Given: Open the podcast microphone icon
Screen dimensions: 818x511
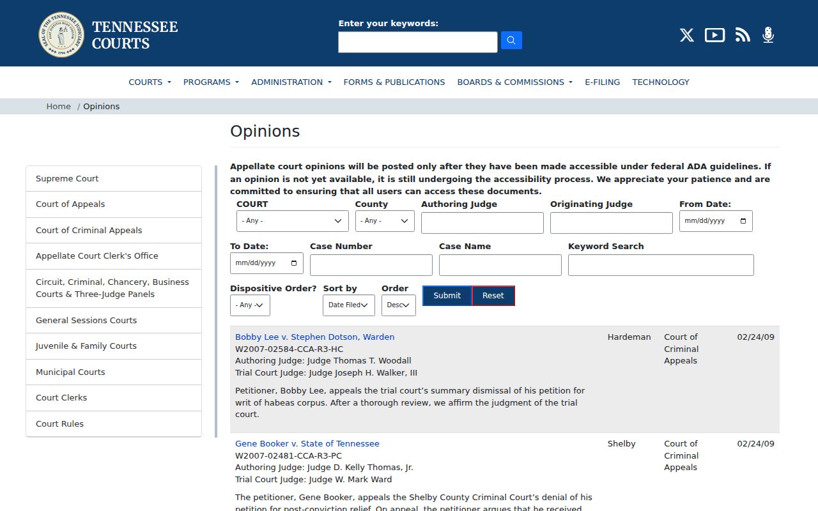Looking at the screenshot, I should [768, 35].
